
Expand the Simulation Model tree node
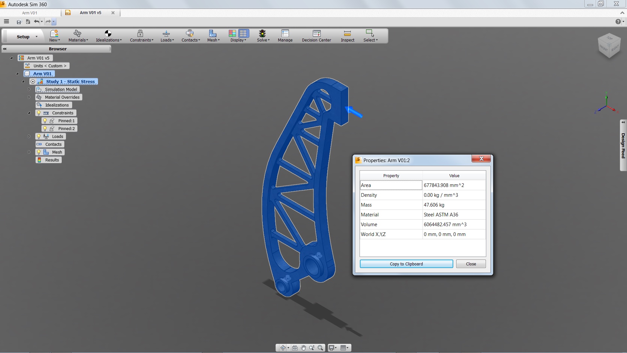[x=29, y=89]
